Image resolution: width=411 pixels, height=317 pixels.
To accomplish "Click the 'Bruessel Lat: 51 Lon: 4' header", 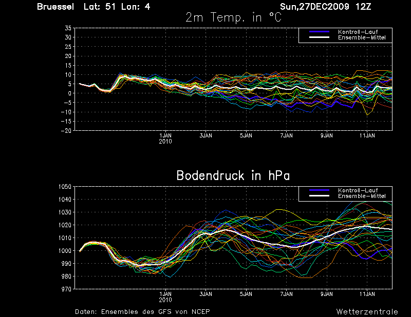I will [94, 7].
